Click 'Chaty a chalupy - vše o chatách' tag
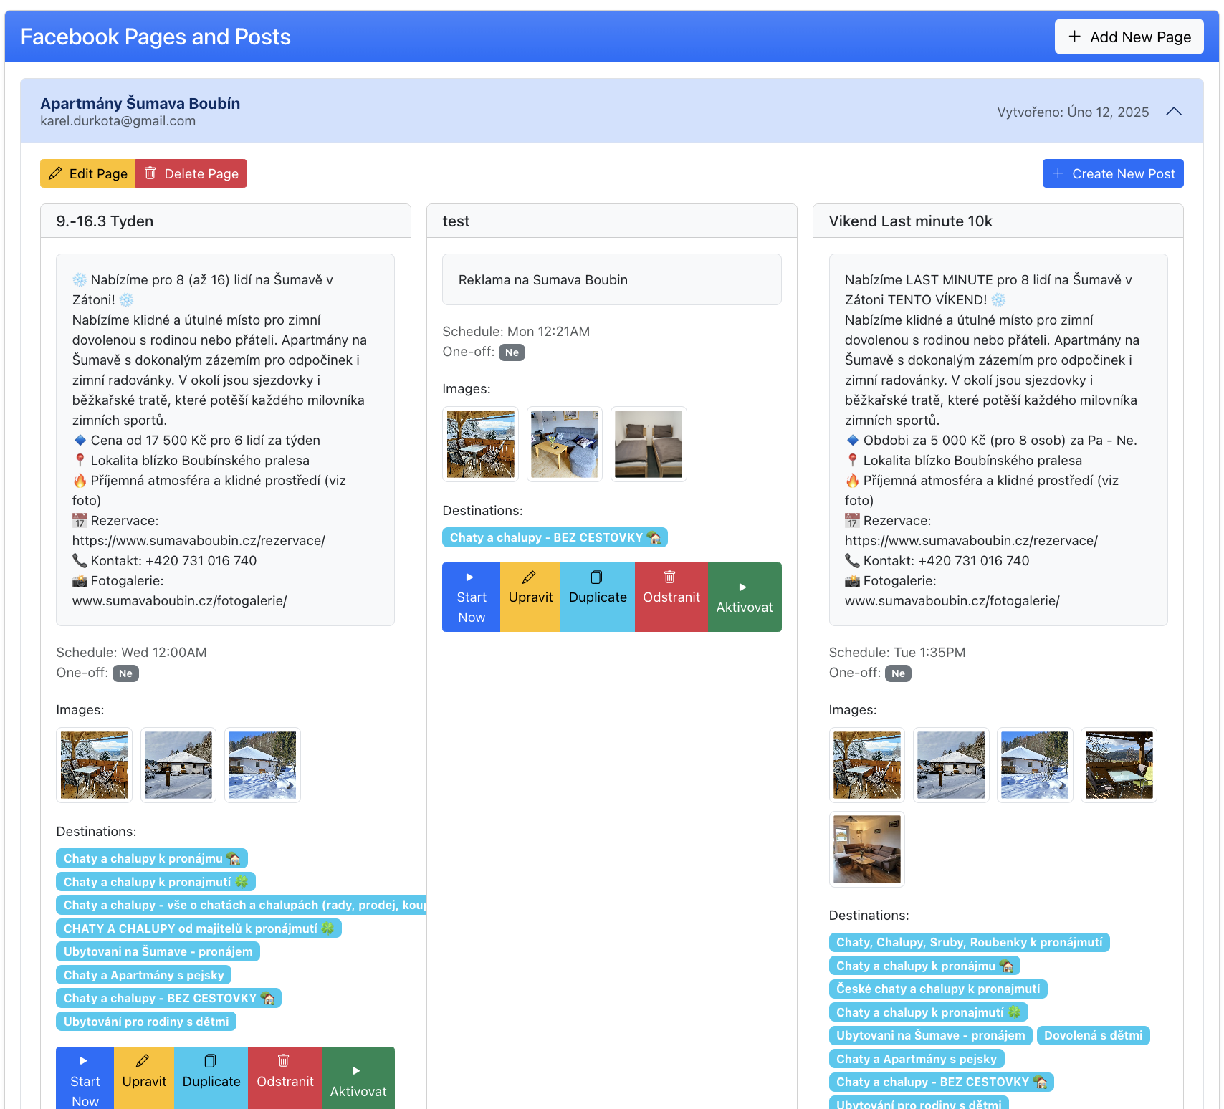Image resolution: width=1224 pixels, height=1109 pixels. (241, 905)
